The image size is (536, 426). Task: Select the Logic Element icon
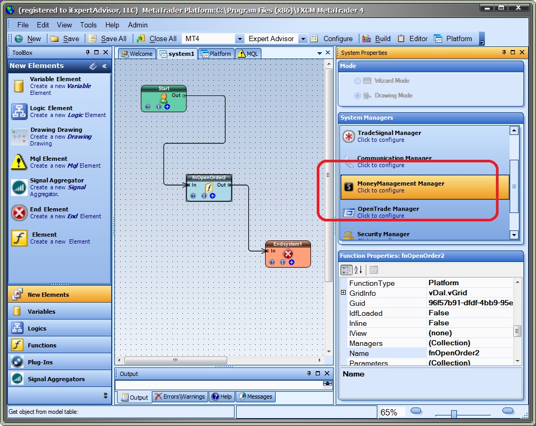point(19,111)
